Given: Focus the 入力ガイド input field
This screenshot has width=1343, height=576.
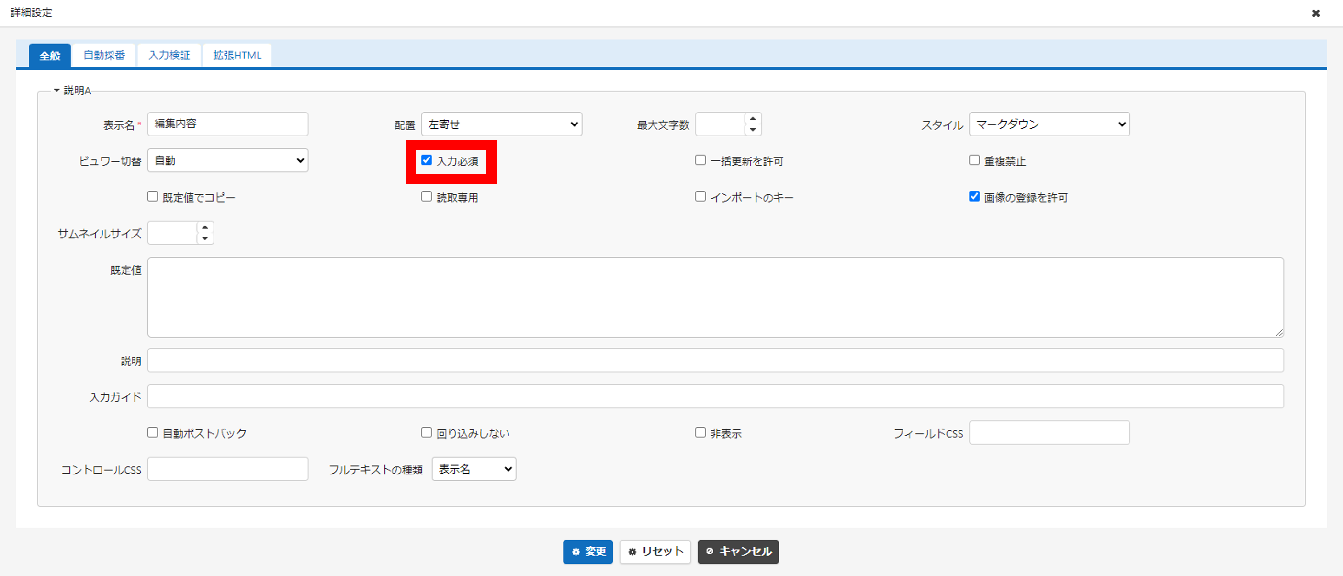Looking at the screenshot, I should [x=715, y=396].
